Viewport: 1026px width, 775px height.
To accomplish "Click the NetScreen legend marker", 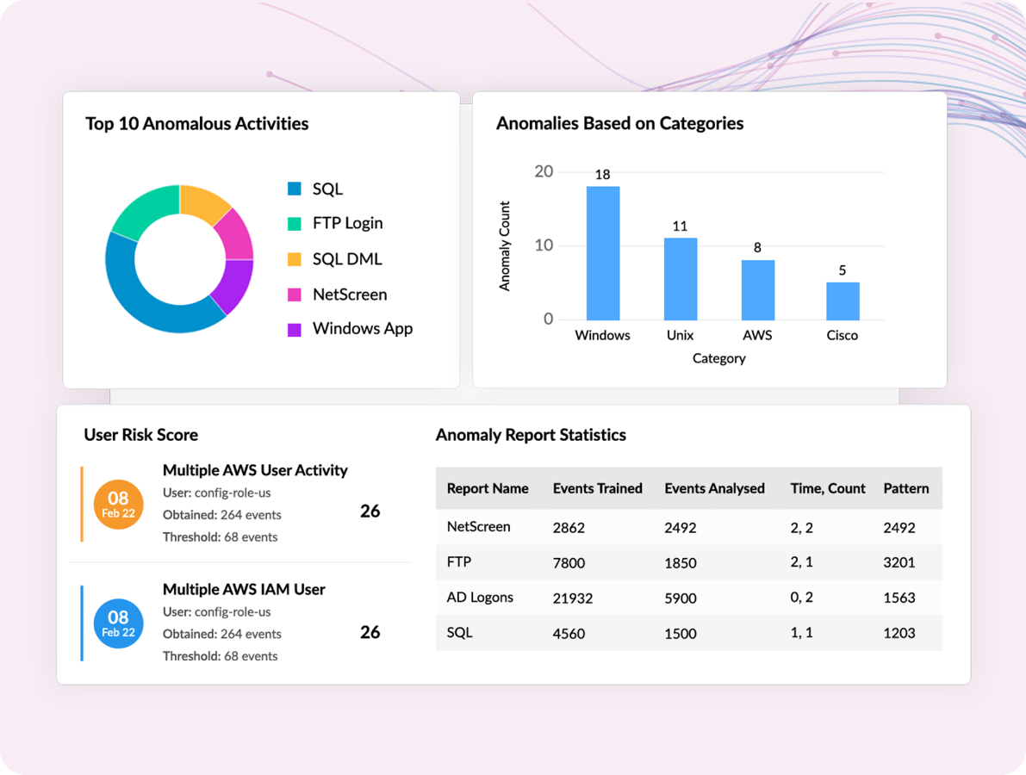I will pyautogui.click(x=294, y=294).
